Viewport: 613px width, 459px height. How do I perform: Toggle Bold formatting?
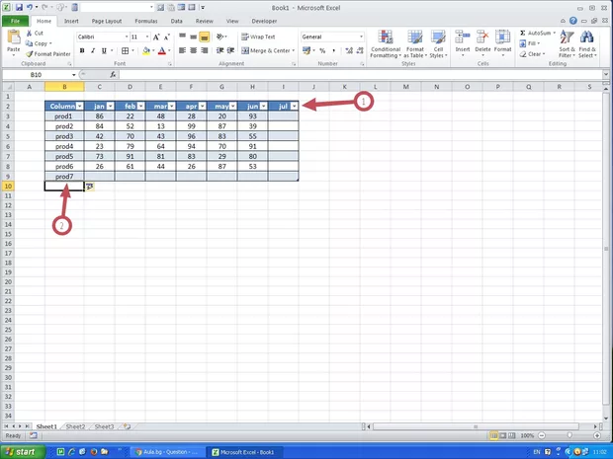[82, 50]
